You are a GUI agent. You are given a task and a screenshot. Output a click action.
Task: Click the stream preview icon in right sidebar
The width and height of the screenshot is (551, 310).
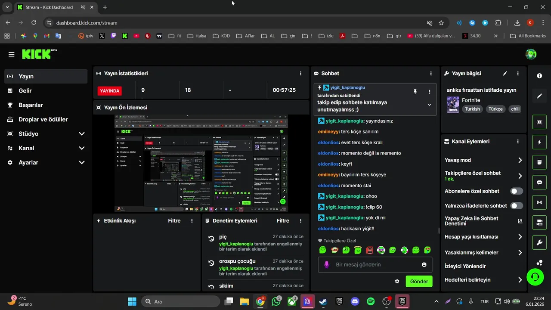click(x=539, y=122)
